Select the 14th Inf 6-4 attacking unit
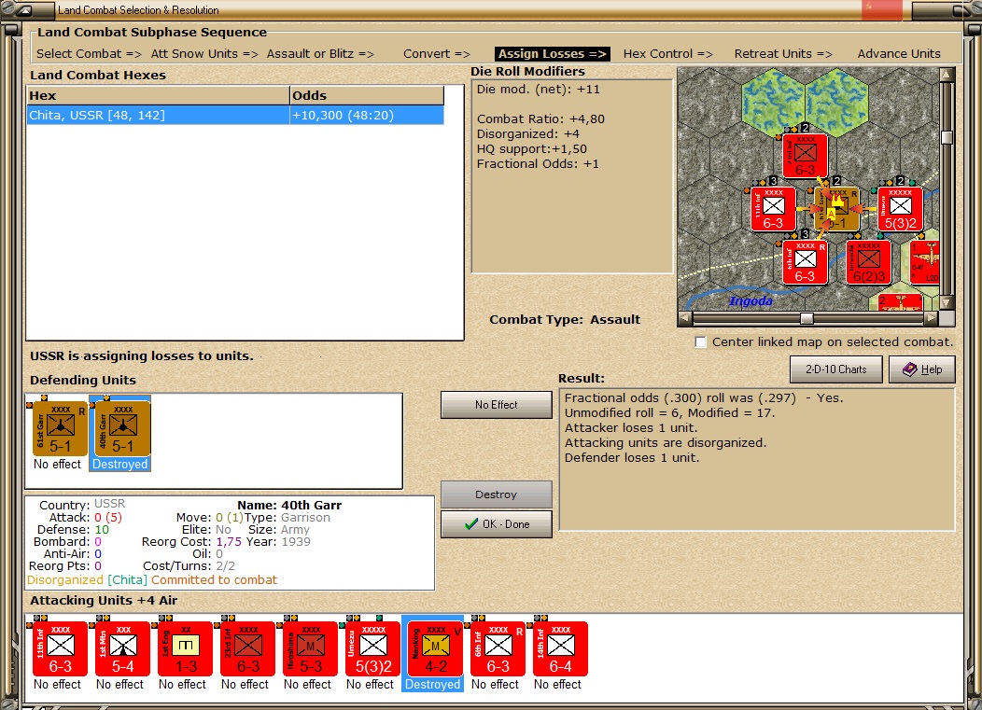The width and height of the screenshot is (982, 710). click(x=560, y=648)
